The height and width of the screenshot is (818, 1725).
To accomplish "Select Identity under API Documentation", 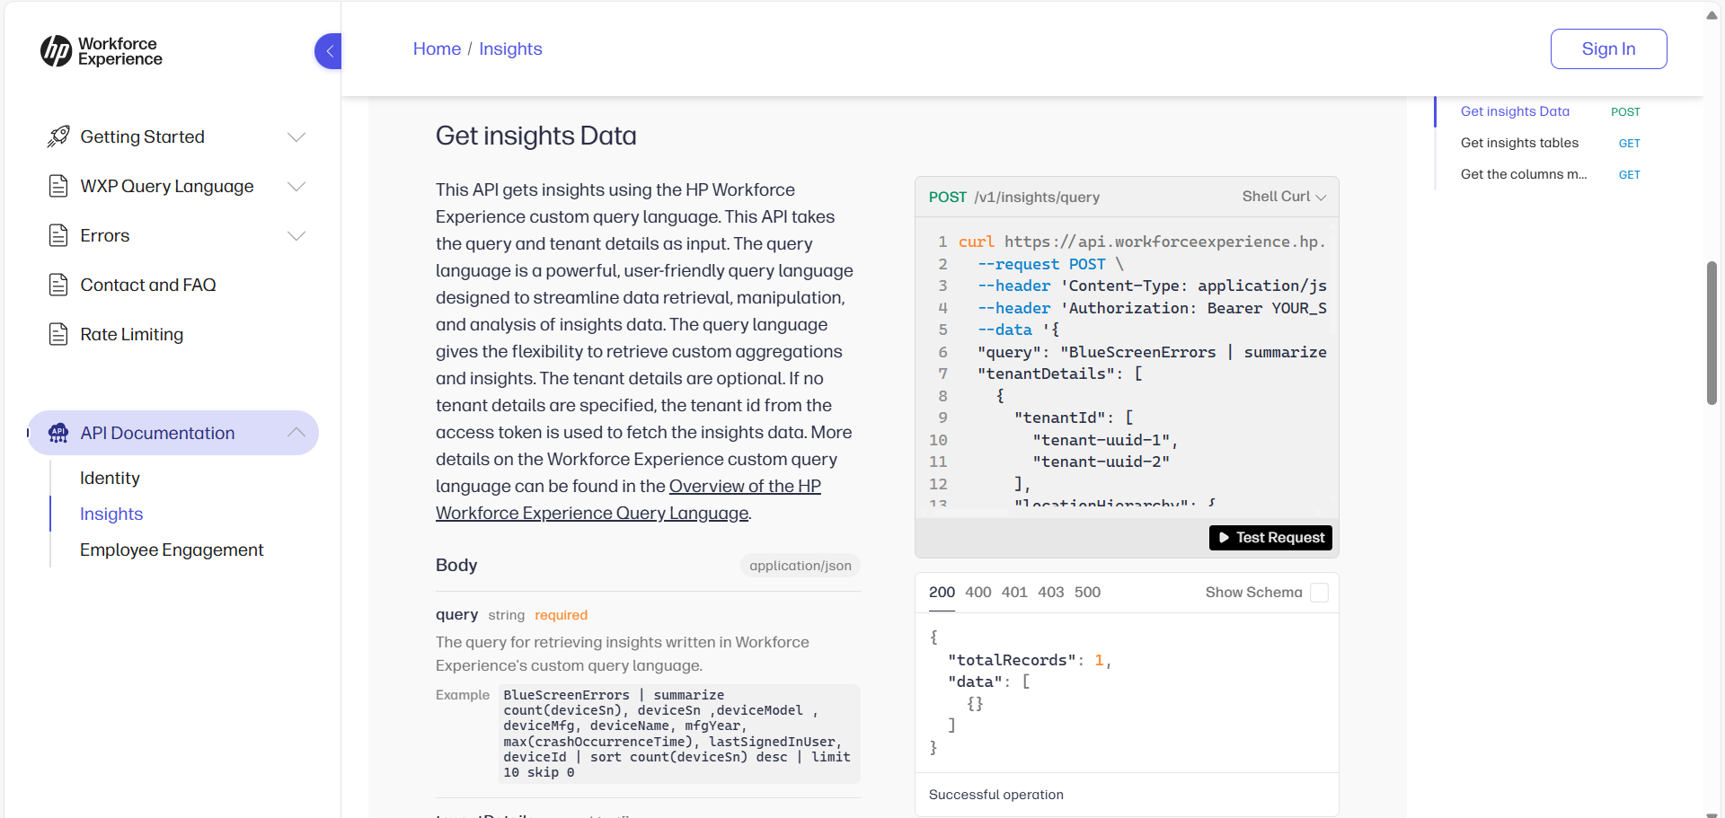I will (x=110, y=478).
